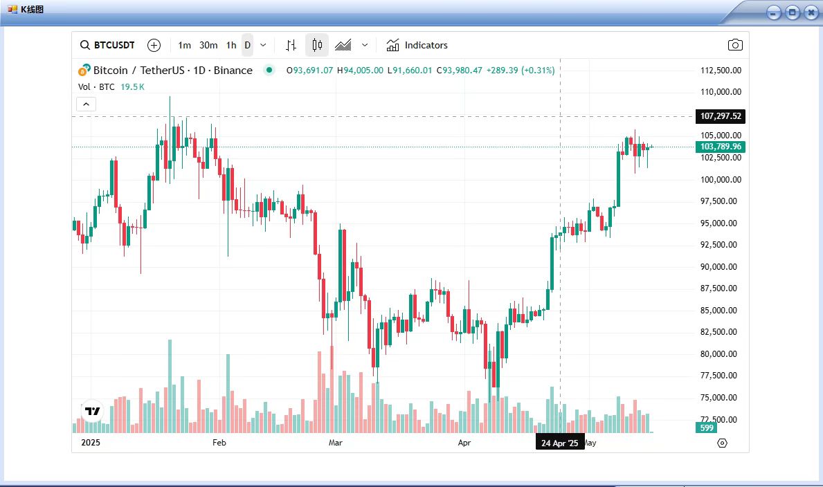Select the D daily interval
Screen dimensions: 823x487
247,46
